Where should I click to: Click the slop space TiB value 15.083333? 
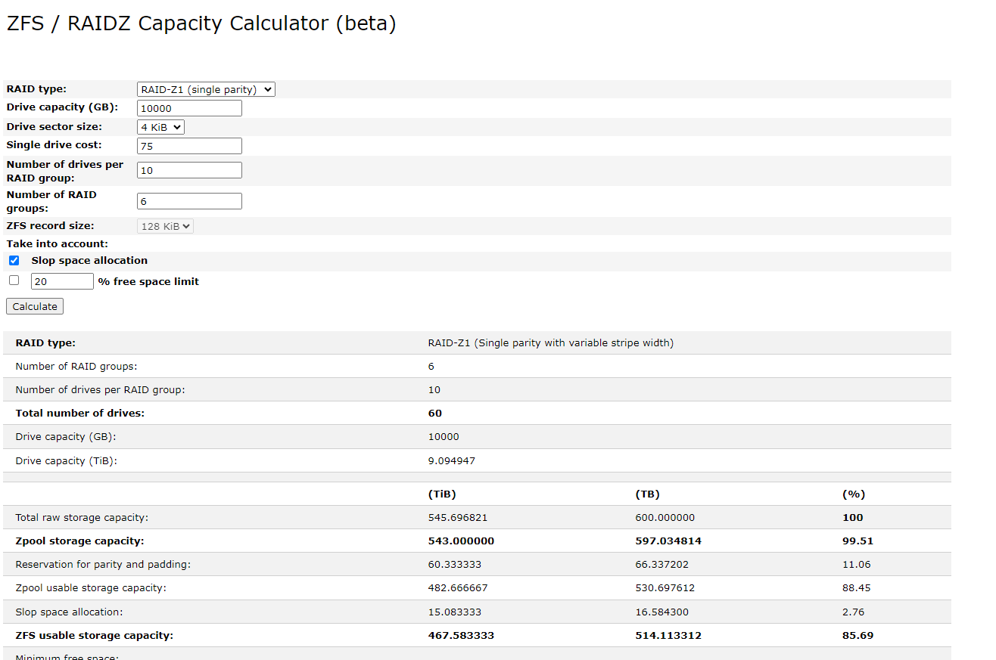[455, 612]
